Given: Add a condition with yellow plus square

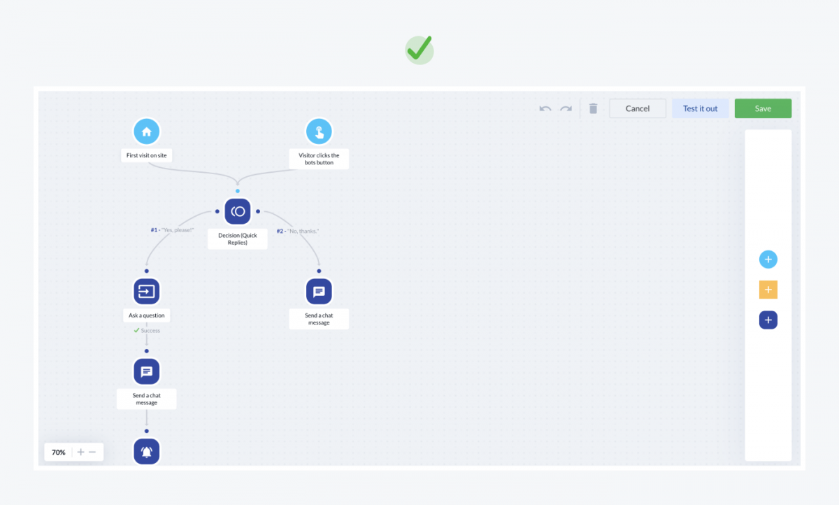Looking at the screenshot, I should [x=768, y=290].
